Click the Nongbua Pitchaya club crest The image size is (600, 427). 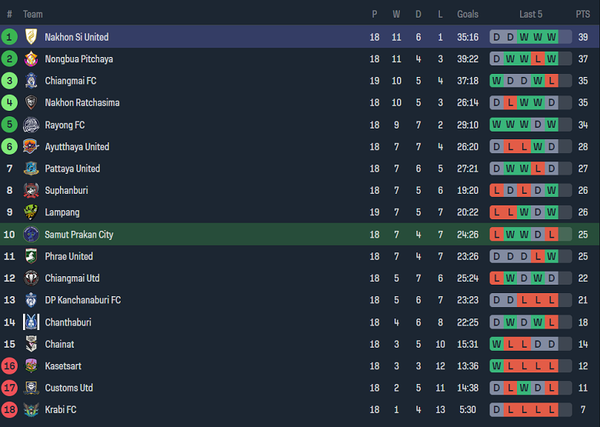(31, 59)
